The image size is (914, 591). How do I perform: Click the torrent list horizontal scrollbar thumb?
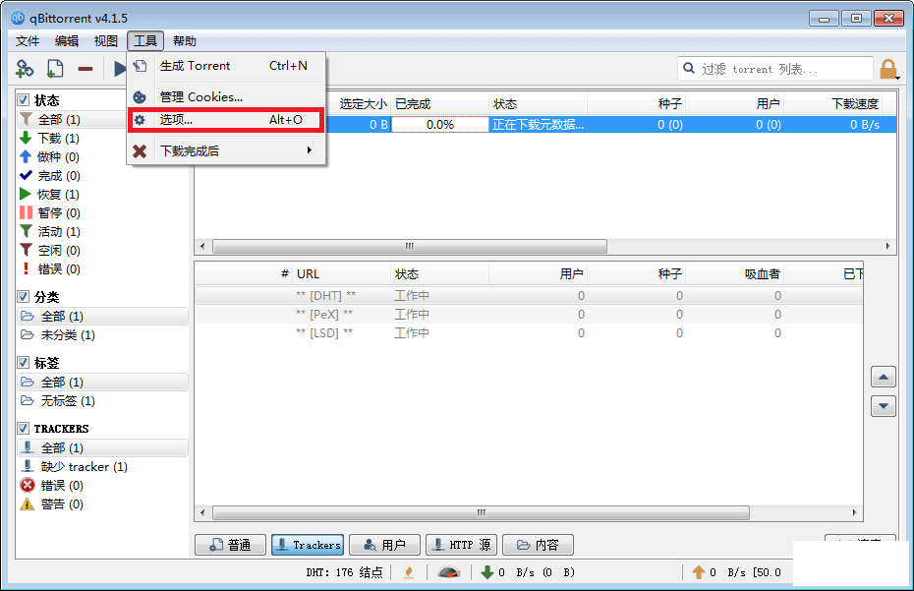click(410, 246)
